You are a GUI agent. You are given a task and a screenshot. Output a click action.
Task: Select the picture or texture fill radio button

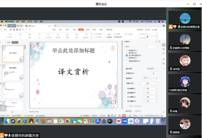coord(127,55)
